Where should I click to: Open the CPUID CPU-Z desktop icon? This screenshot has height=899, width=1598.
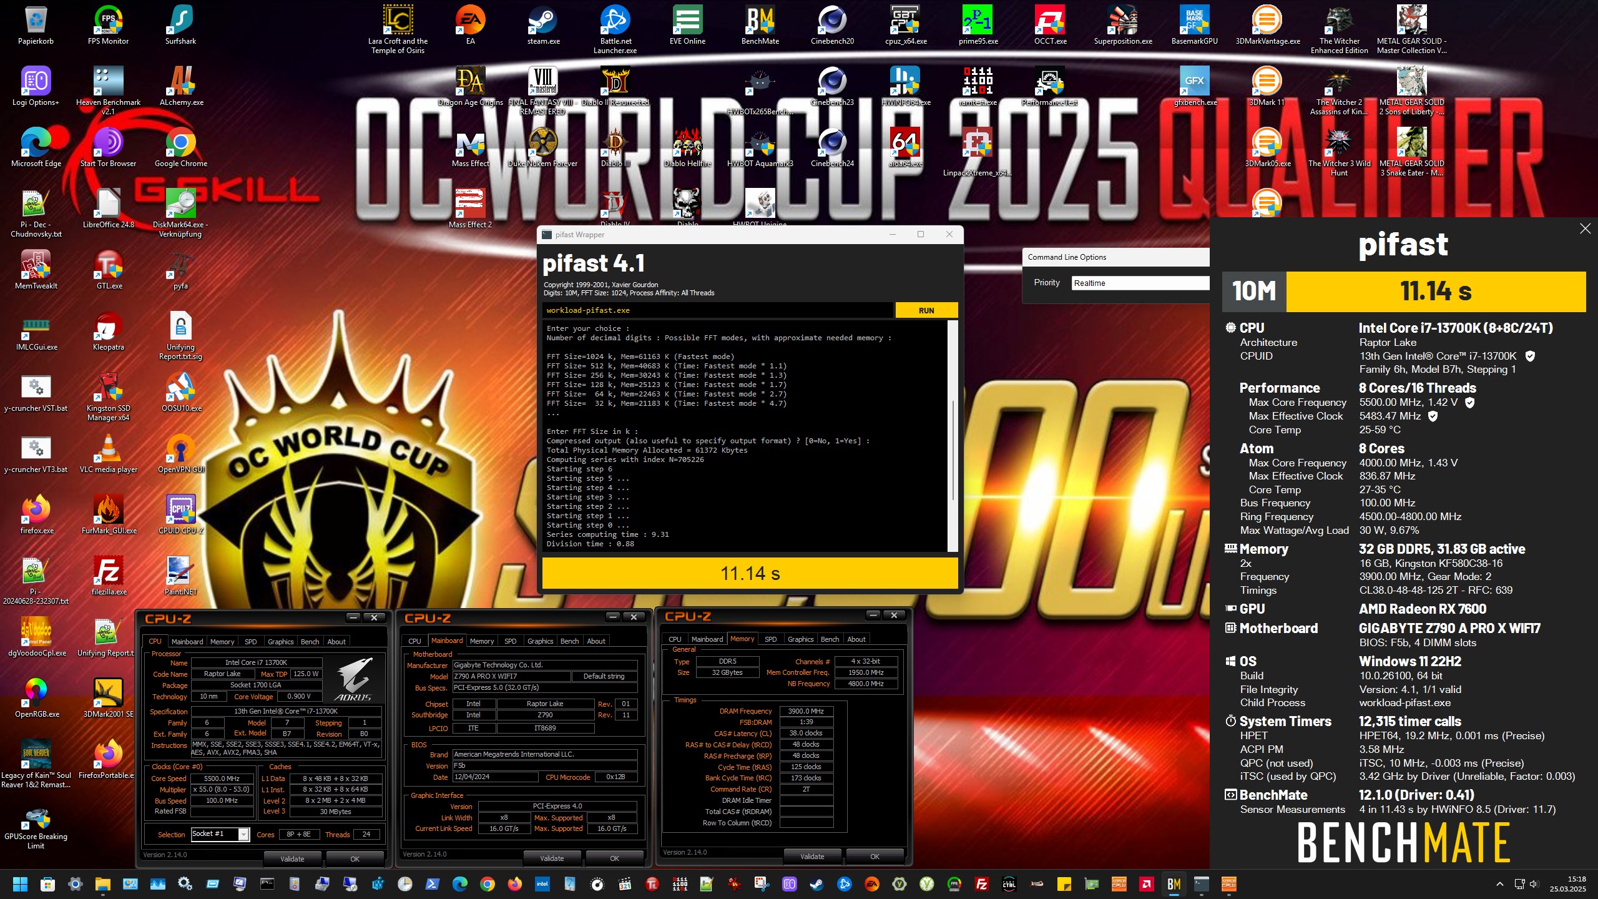tap(180, 515)
